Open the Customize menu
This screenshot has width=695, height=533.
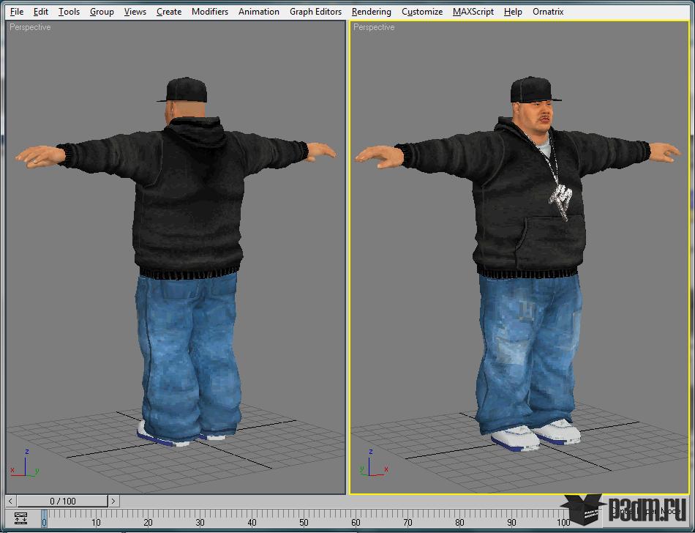coord(422,12)
